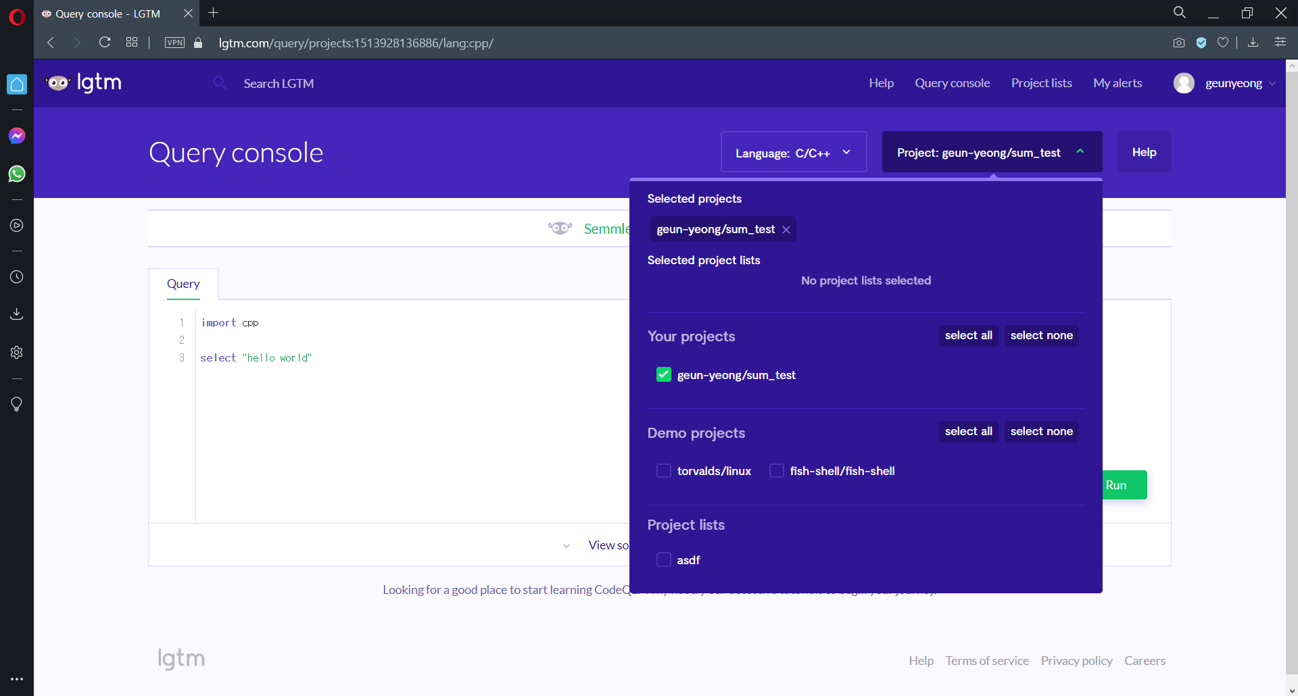Open the player sidebar icon
The image size is (1298, 696).
17,225
